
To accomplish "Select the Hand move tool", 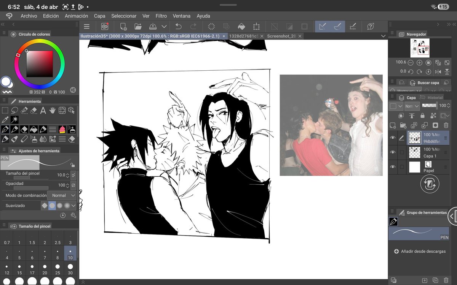I will click(53, 111).
